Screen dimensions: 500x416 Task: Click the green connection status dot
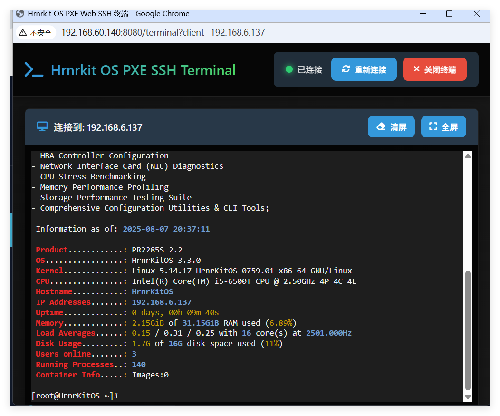288,69
